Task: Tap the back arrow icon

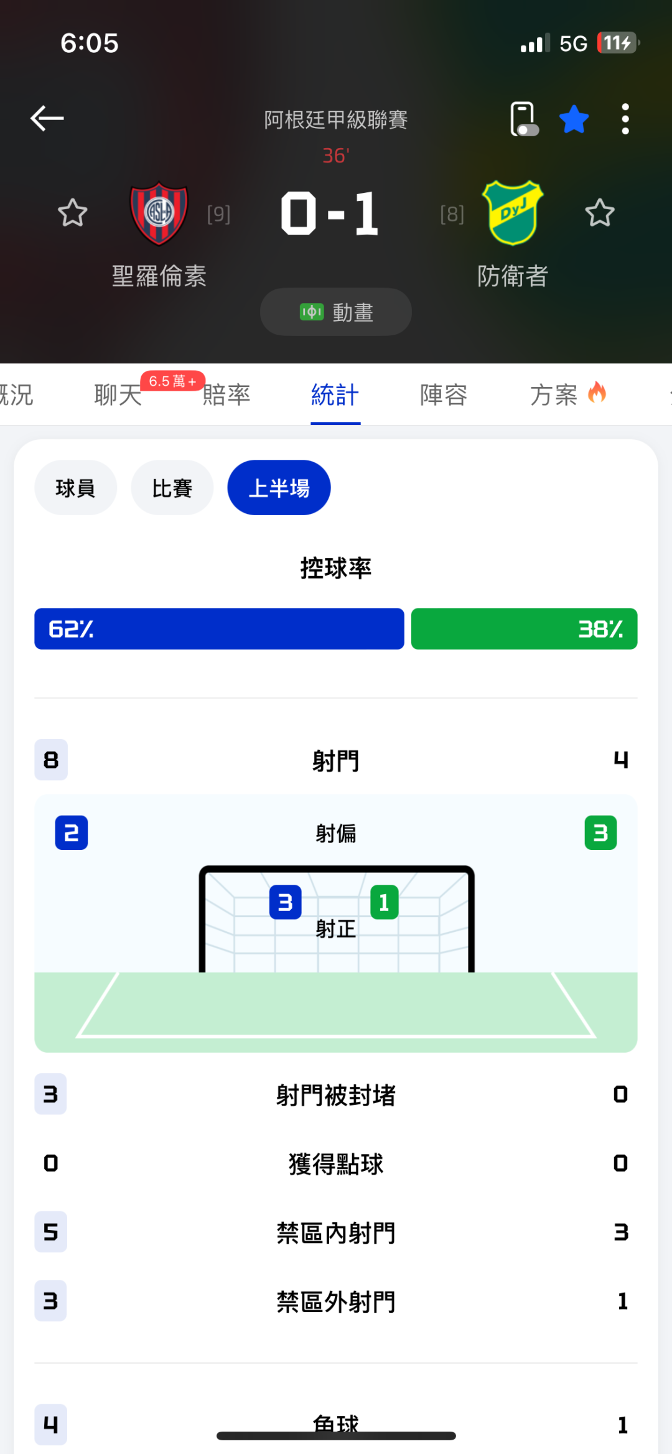Action: click(47, 118)
